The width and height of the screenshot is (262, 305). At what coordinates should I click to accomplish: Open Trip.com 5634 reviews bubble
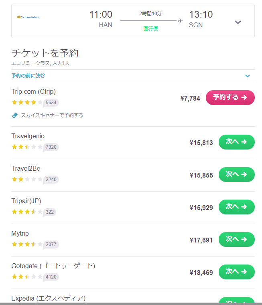[51, 103]
